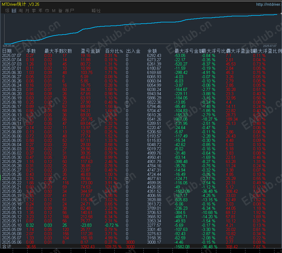The height and width of the screenshot is (253, 282).
Task: Click balance value 5541.26
Action: (154, 119)
